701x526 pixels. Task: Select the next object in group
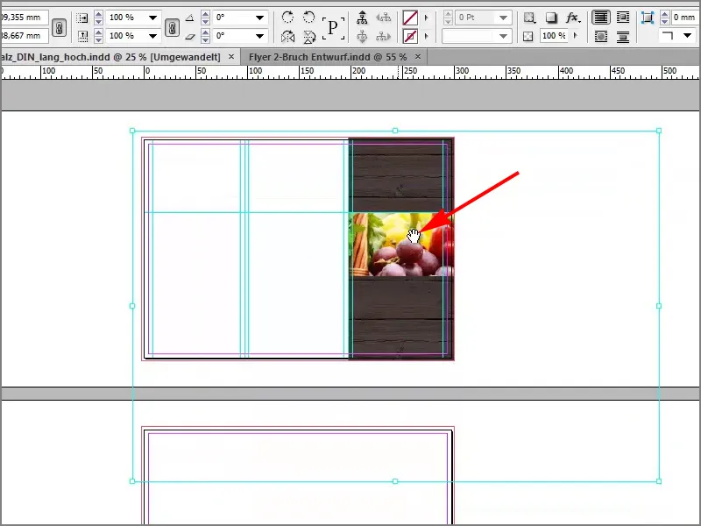383,37
